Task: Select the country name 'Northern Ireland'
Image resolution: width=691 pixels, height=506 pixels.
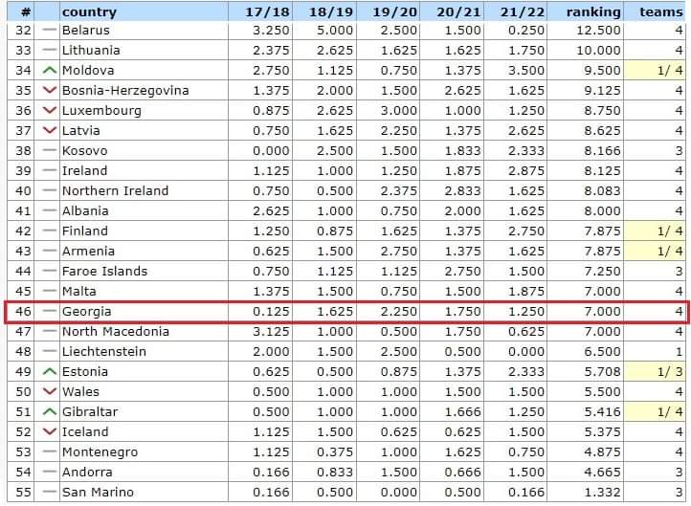Action: (x=116, y=190)
